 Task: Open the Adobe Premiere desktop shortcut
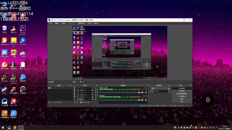click(x=23, y=30)
